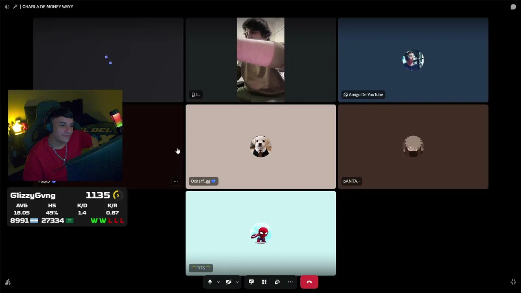Open more call options in bottom bar
521x293 pixels.
290,282
